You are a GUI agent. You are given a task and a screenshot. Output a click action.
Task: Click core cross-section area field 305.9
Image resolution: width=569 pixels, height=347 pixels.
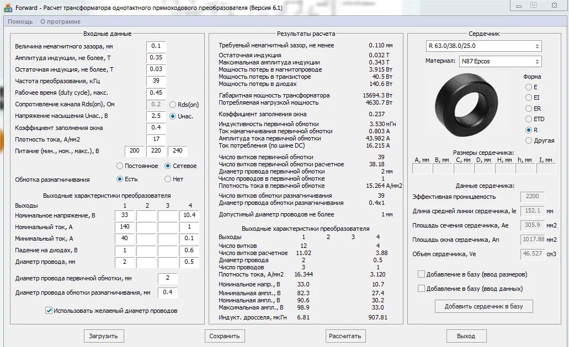point(533,225)
